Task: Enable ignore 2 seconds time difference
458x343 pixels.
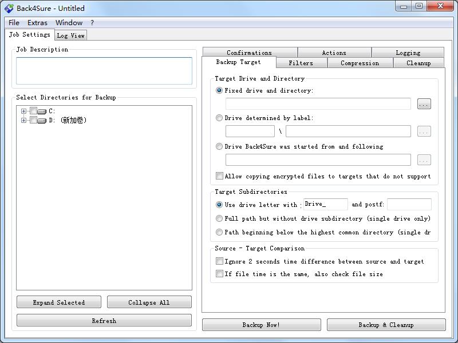Action: [219, 261]
